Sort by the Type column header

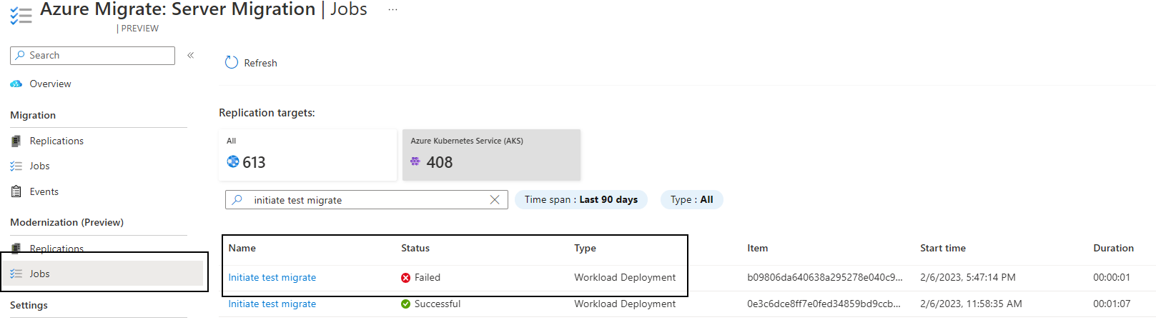point(585,248)
